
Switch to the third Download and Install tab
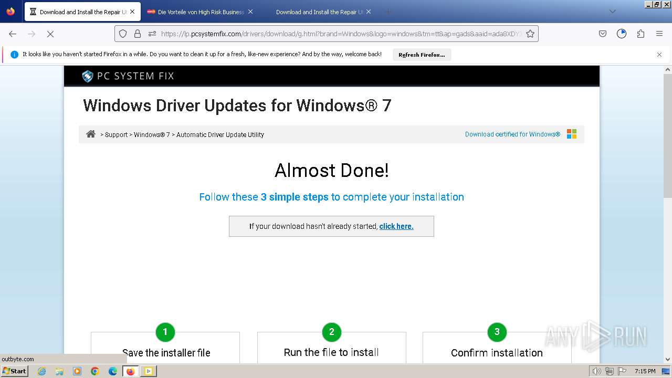[x=319, y=12]
